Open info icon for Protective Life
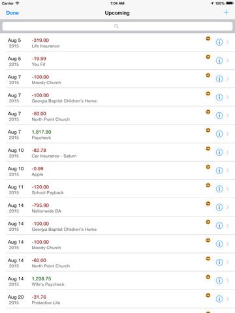235x313 pixels. tap(219, 299)
